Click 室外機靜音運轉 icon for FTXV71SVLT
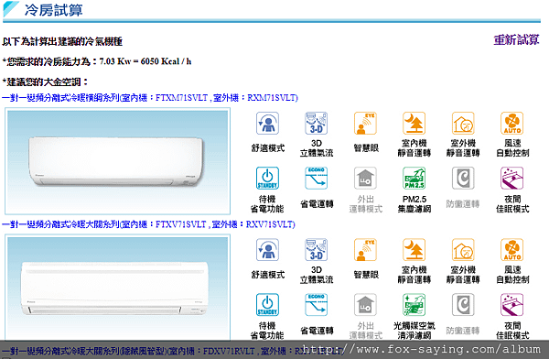Screen dimensions: 549x359 coord(463,250)
